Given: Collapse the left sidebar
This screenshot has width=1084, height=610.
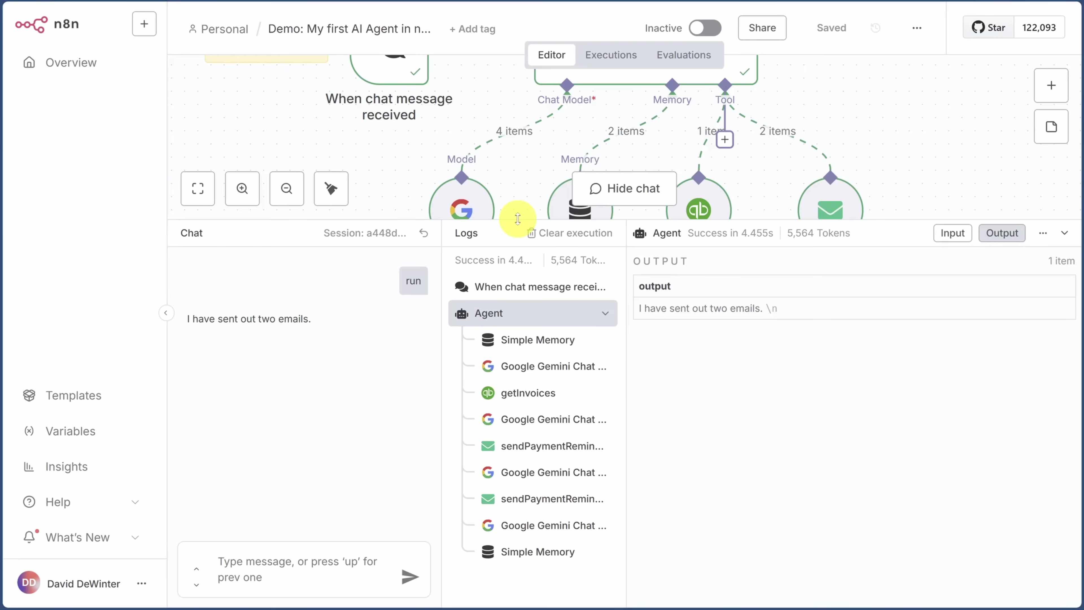Looking at the screenshot, I should pos(166,313).
